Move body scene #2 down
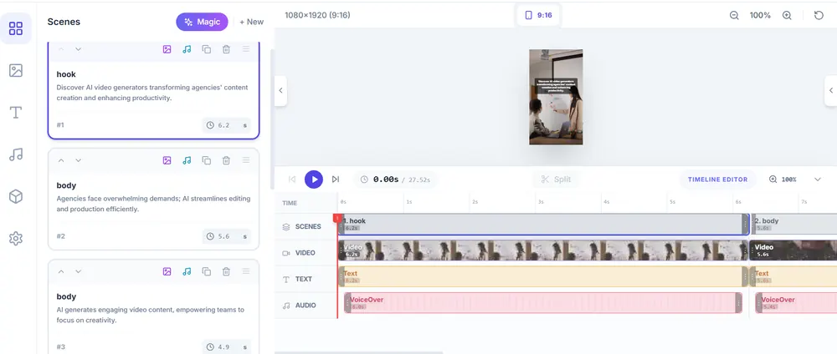 (78, 160)
